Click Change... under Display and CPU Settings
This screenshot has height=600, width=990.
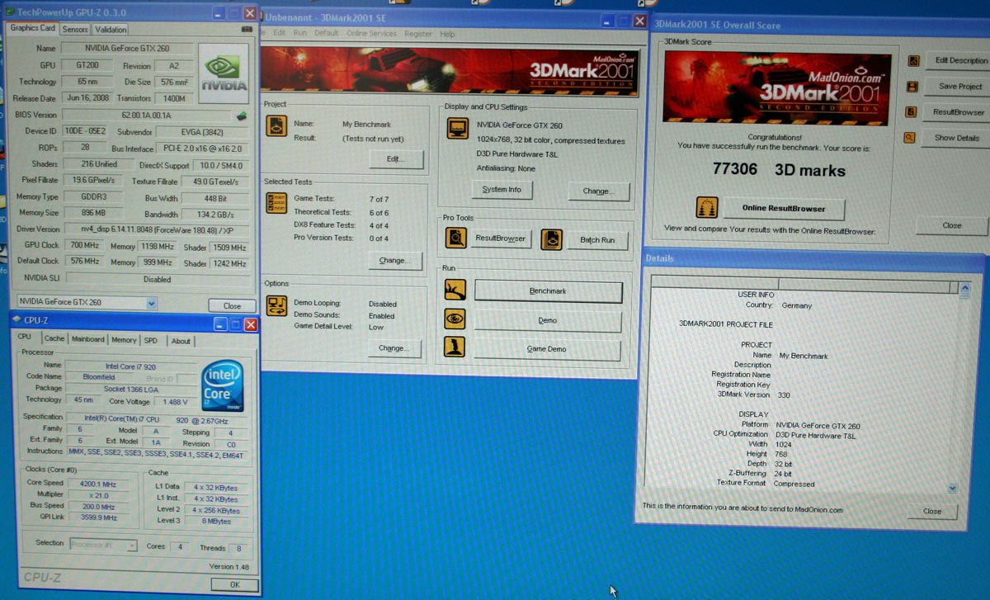coord(599,191)
